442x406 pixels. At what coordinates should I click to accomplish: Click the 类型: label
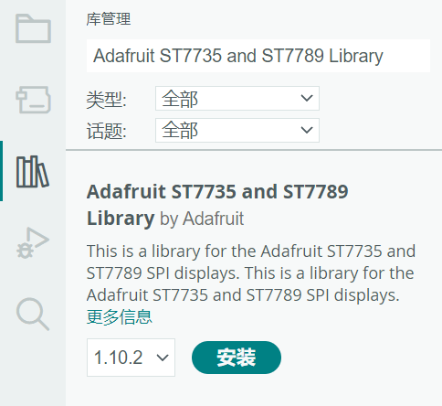(106, 100)
